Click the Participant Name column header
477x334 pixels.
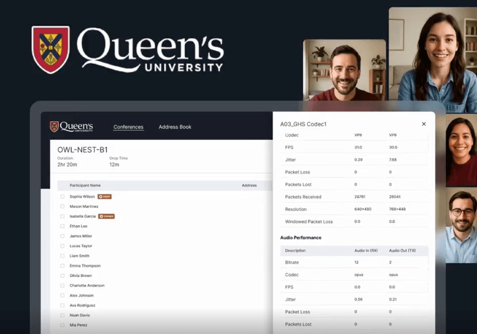pos(85,186)
